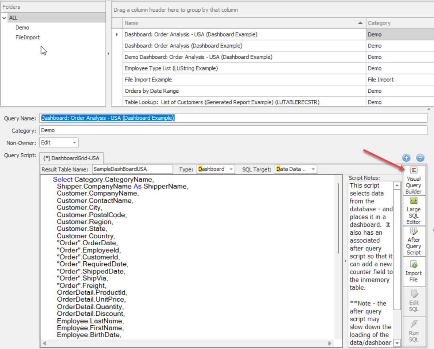434x349 pixels.
Task: Open the Non-Owner dropdown showing Edit
Action: tap(74, 142)
